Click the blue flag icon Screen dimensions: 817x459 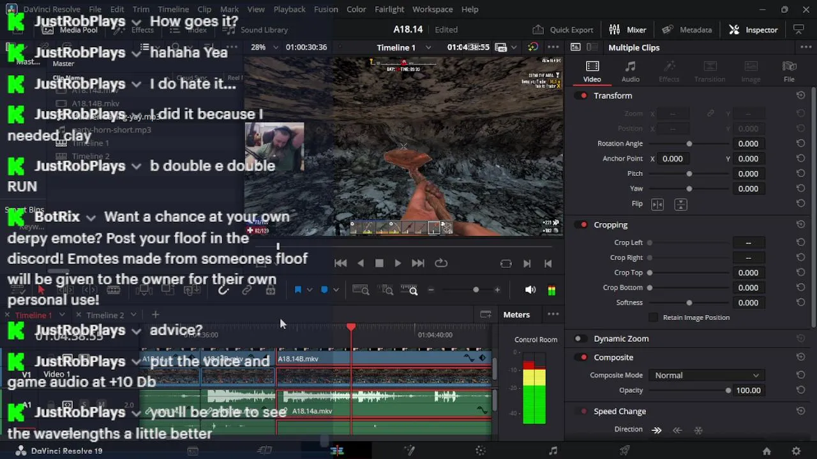click(297, 290)
